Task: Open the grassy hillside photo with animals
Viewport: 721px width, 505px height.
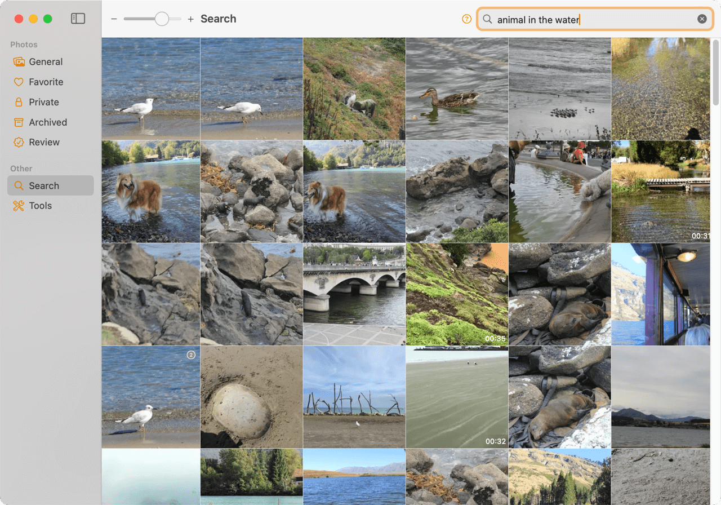Action: 354,88
